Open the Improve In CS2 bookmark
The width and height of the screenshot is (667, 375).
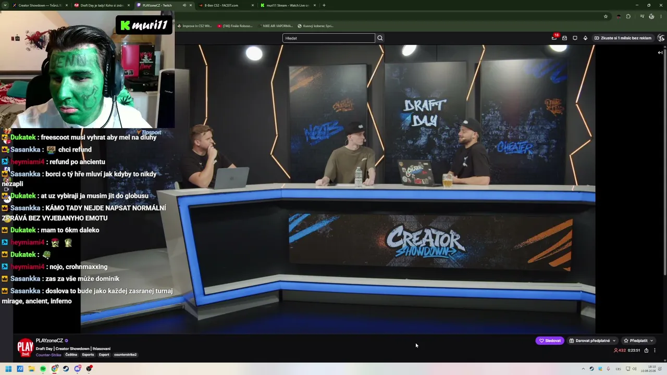pos(194,26)
